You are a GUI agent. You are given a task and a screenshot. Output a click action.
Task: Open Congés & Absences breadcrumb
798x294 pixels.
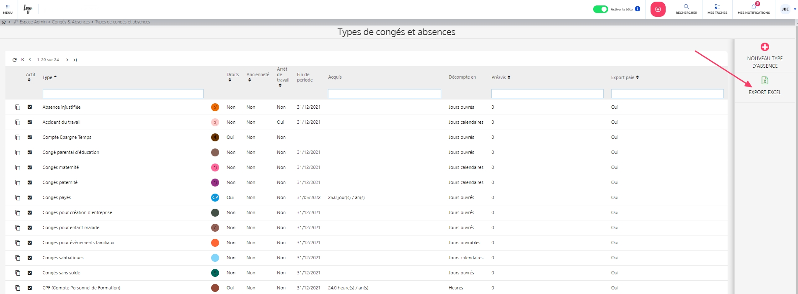71,22
